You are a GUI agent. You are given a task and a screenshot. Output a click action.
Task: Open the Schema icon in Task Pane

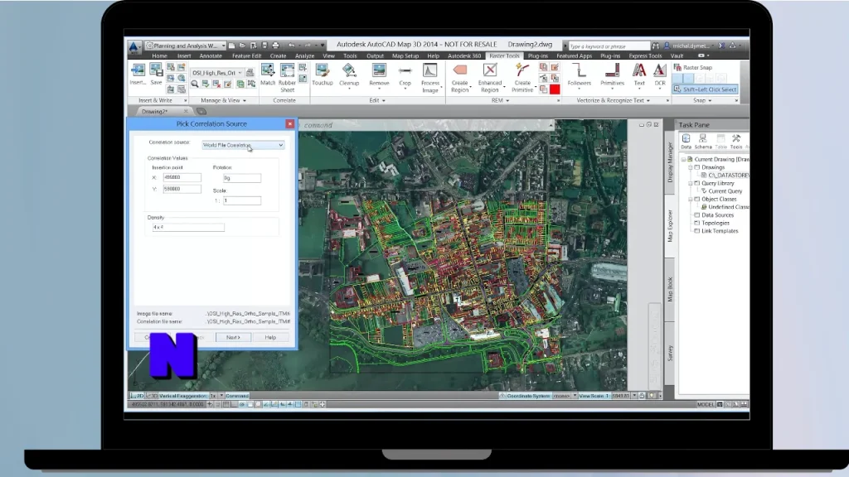click(x=703, y=141)
